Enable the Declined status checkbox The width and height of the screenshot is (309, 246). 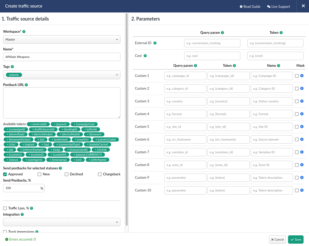(67, 174)
